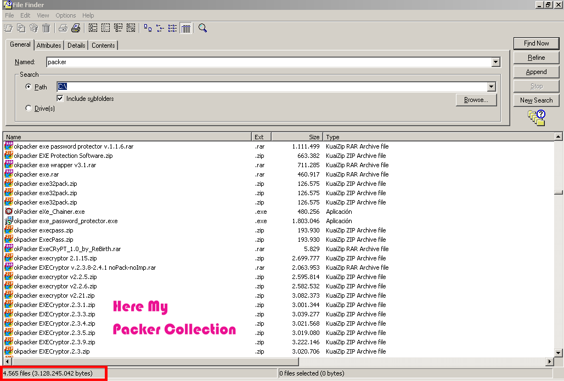
Task: Click the select all icon in toolbar
Action: pyautogui.click(x=93, y=28)
